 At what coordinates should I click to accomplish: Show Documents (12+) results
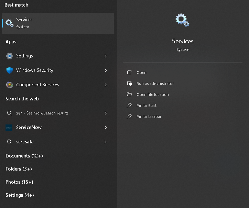click(24, 156)
